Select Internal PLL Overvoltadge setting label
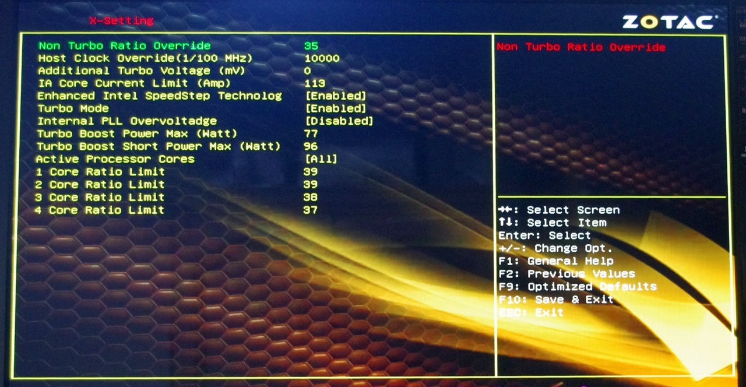Screen dimensions: 746x387 (127, 121)
